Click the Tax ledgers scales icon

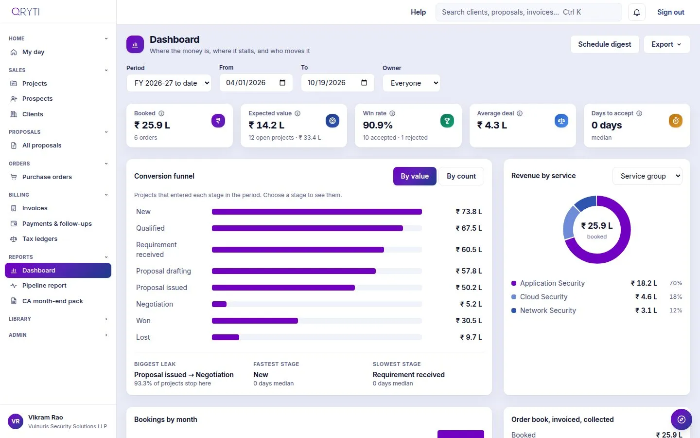(x=14, y=239)
